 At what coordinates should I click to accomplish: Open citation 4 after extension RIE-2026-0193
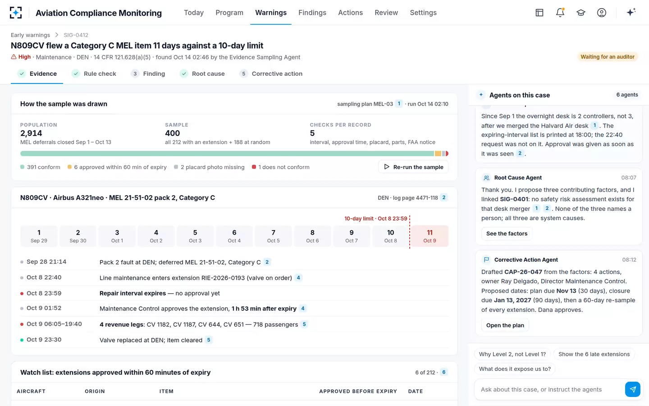[298, 278]
